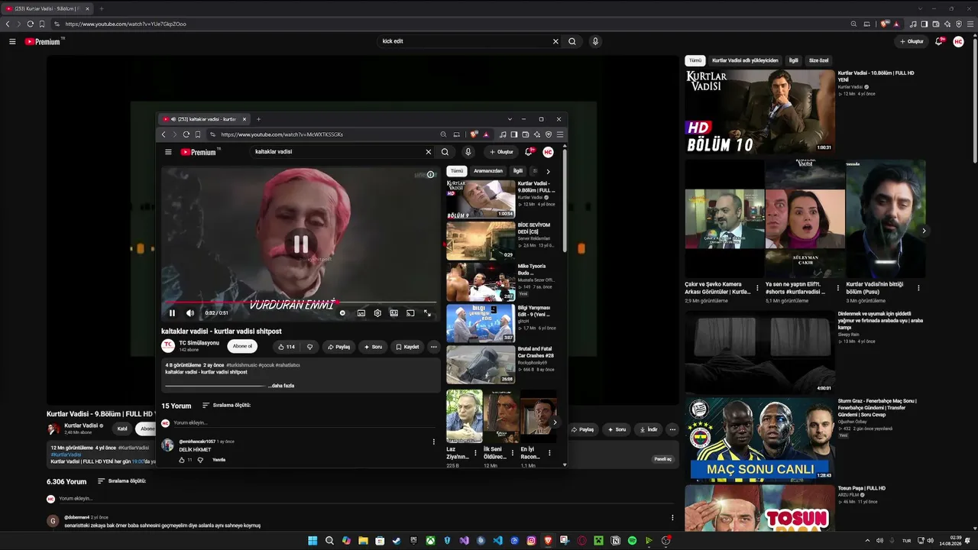Open Brave Wallet in the front browser toolbar

coord(526,134)
